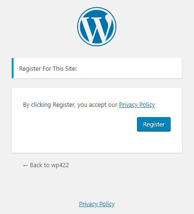Open the Privacy Policy link beside accept text
194x214 pixels.
[137, 105]
